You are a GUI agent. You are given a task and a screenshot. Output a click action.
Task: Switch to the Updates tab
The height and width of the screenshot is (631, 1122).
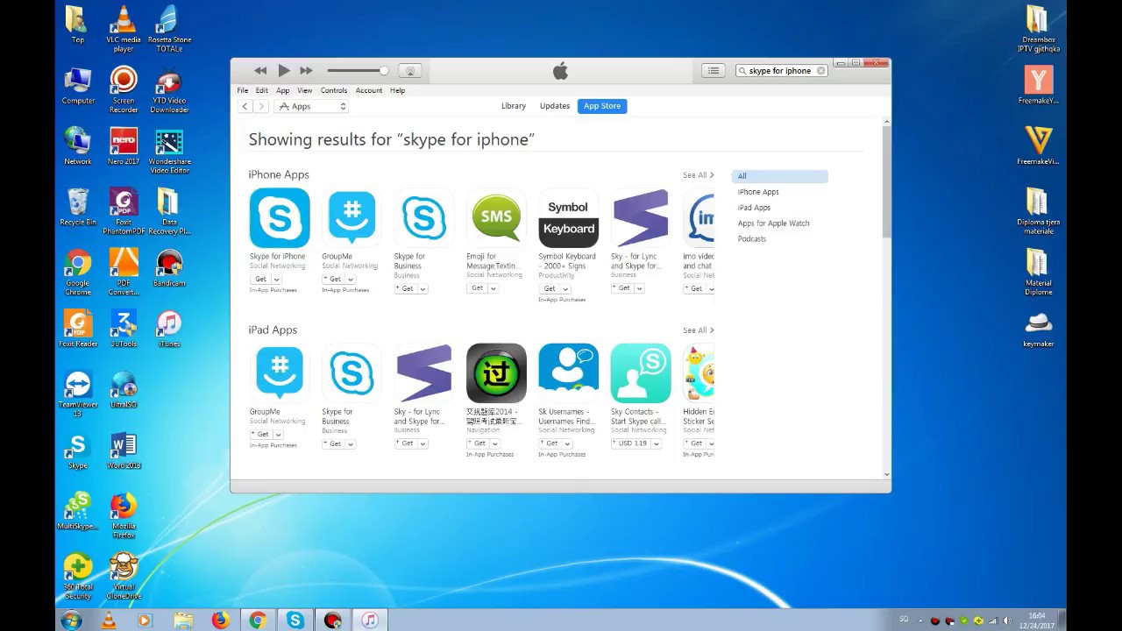555,106
